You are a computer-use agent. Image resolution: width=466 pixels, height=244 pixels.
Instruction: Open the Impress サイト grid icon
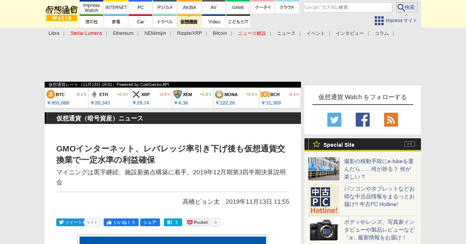pyautogui.click(x=379, y=21)
